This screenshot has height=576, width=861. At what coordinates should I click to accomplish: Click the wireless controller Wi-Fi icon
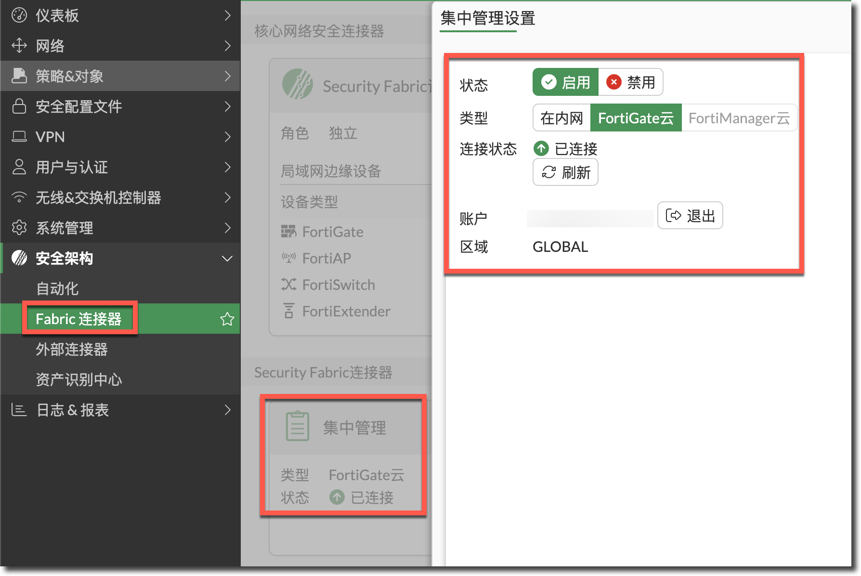pos(19,197)
